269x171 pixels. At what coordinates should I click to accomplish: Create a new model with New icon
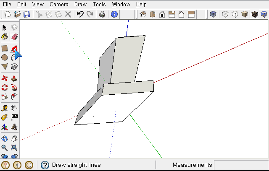[8, 14]
